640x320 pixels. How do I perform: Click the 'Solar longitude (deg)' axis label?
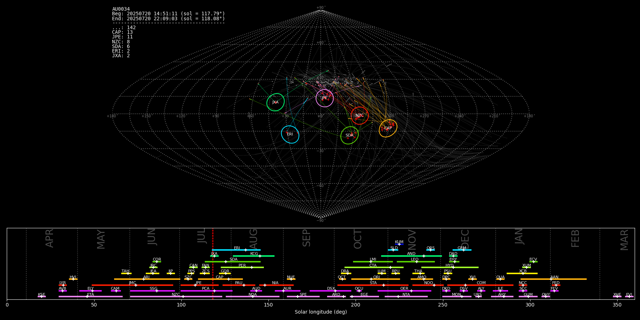[321, 312]
